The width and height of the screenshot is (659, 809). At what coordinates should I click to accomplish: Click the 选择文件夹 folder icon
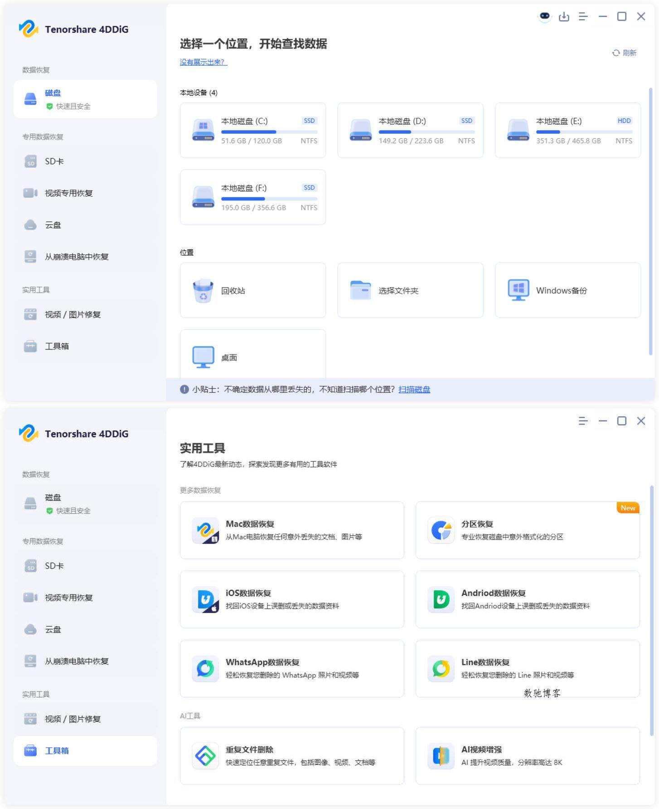pyautogui.click(x=361, y=290)
